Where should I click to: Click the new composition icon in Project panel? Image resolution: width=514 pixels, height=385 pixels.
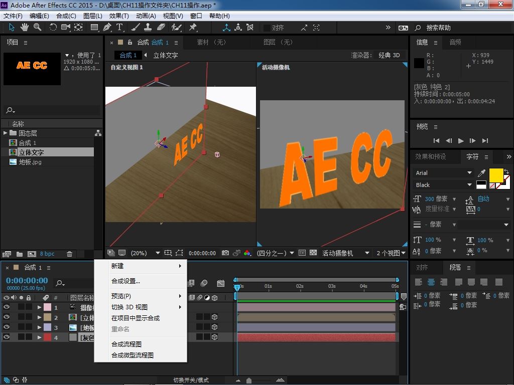[x=32, y=254]
